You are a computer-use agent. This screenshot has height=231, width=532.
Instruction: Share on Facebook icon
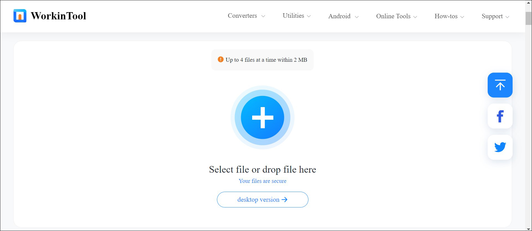click(500, 116)
